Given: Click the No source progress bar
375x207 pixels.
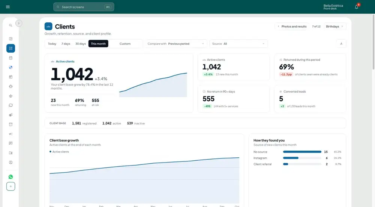Looking at the screenshot, I should tap(302, 152).
